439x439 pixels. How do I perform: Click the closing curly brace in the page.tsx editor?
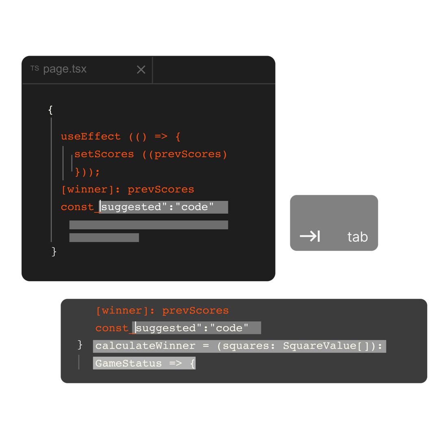[54, 252]
